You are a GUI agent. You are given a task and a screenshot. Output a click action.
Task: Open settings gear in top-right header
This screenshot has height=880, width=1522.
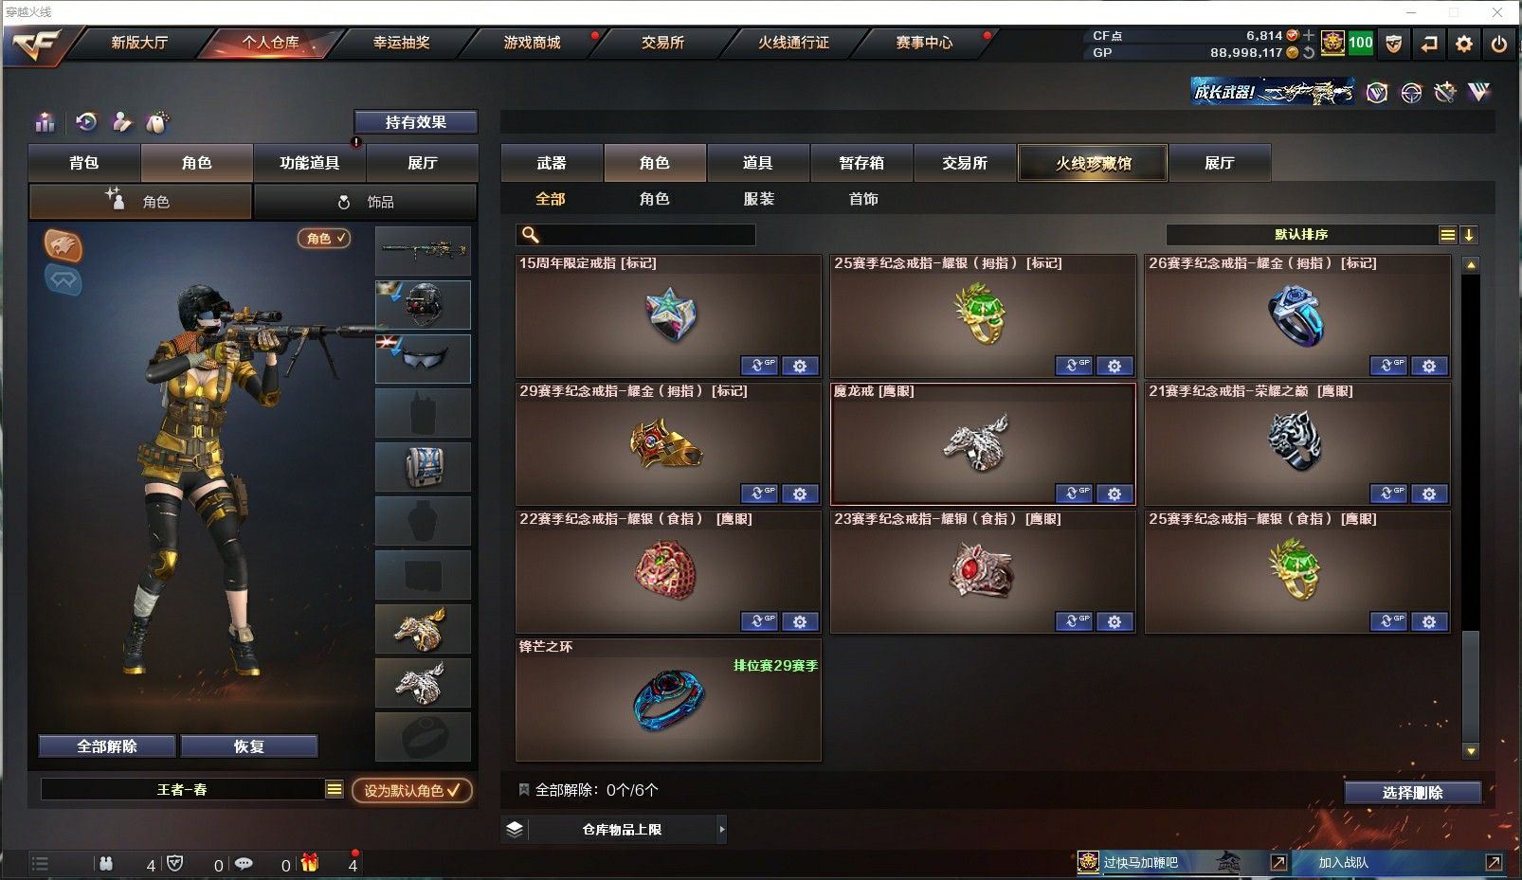pos(1464,44)
